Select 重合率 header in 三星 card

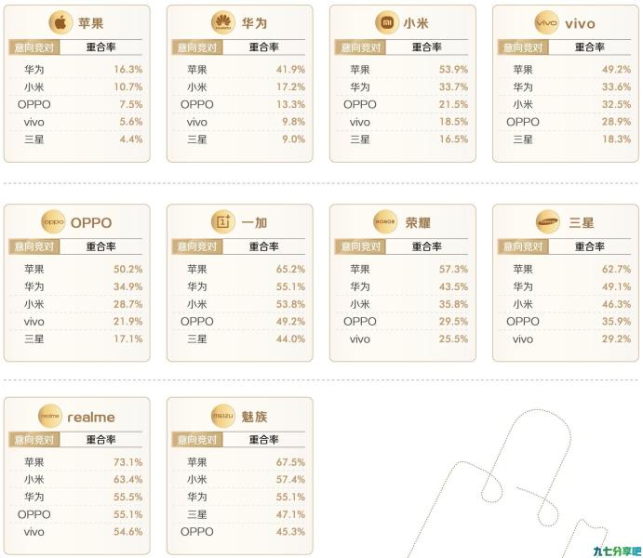pyautogui.click(x=589, y=246)
